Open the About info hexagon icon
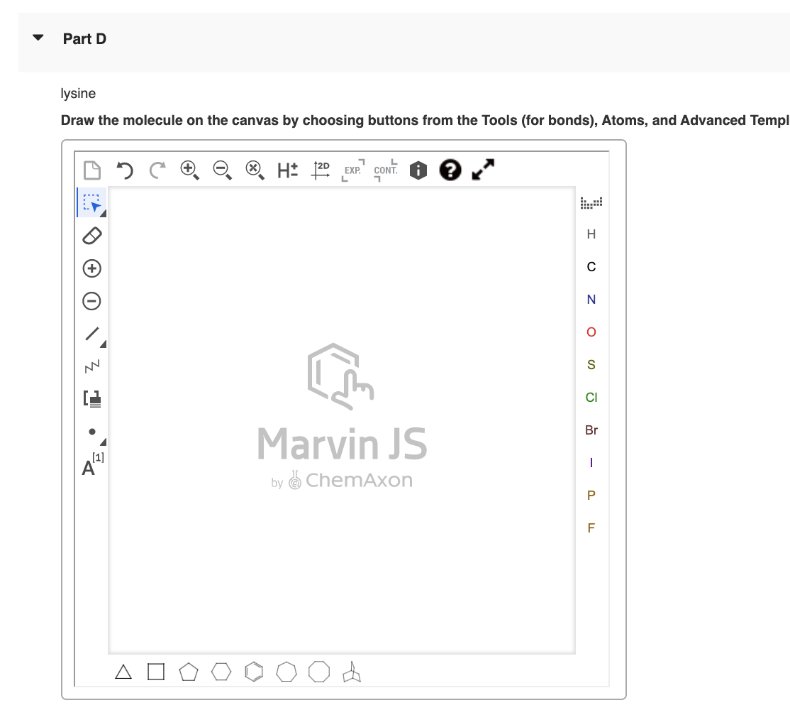Viewport: 790px width, 710px height. point(418,170)
